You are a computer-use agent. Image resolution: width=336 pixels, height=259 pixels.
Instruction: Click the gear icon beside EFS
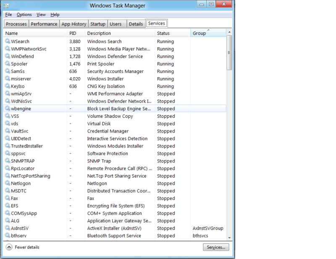(x=8, y=206)
